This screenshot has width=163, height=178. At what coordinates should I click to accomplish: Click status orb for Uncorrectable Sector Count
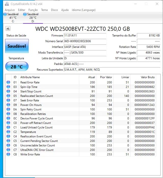(x=8, y=145)
